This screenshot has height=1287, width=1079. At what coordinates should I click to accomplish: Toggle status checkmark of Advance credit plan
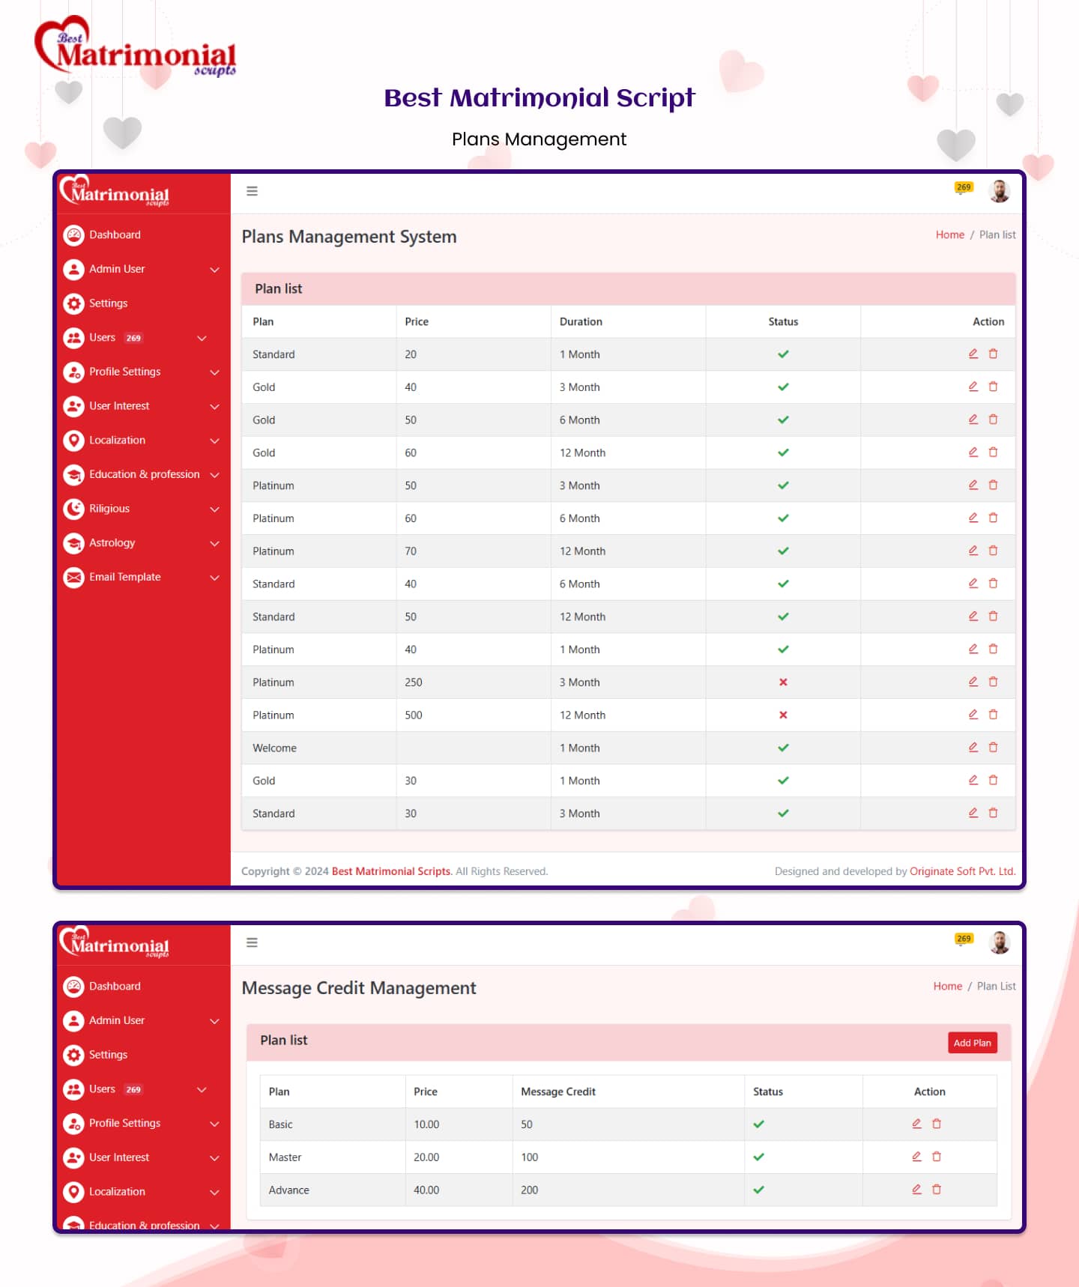[759, 1190]
